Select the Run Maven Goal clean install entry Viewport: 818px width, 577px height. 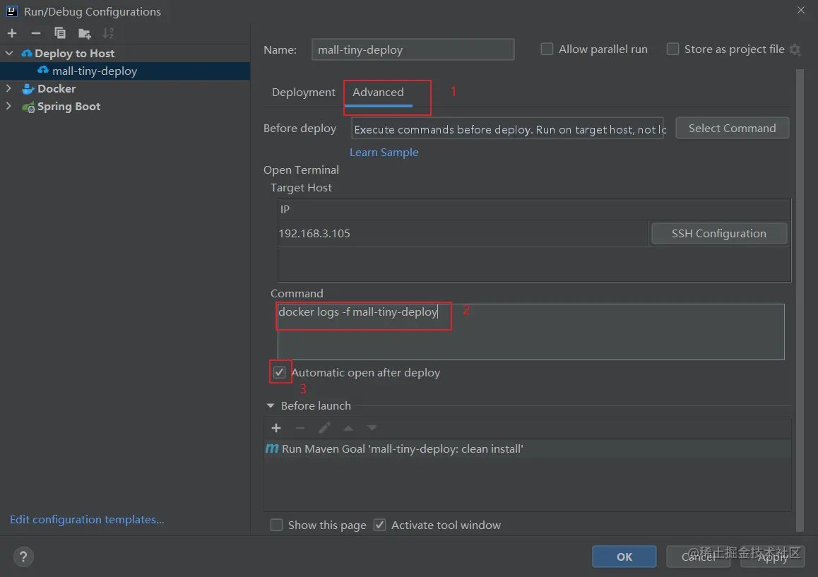528,449
